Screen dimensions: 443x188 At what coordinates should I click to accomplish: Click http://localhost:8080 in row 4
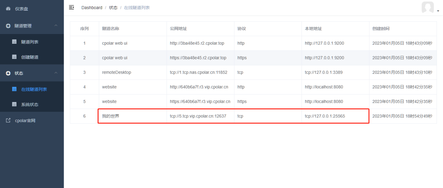click(324, 87)
